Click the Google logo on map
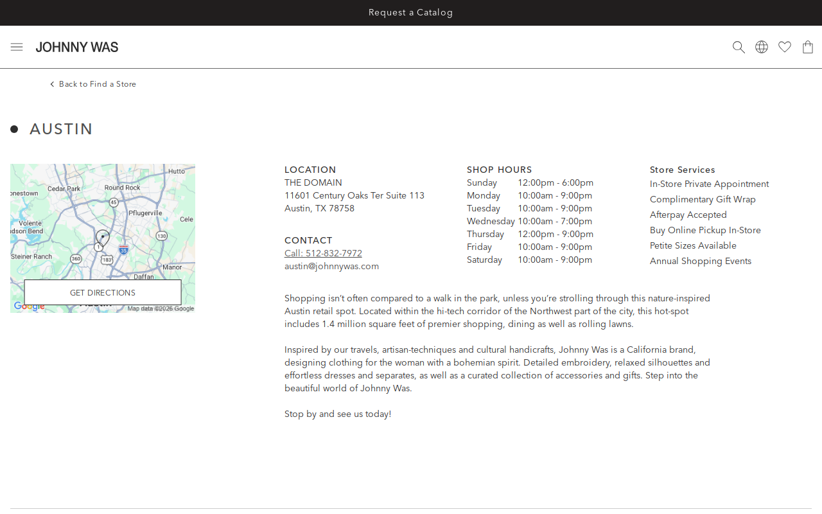This screenshot has width=822, height=514. tap(30, 306)
